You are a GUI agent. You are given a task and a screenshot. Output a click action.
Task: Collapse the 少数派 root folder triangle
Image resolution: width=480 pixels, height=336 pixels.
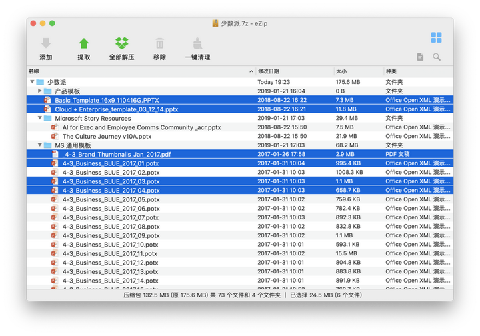click(x=32, y=82)
